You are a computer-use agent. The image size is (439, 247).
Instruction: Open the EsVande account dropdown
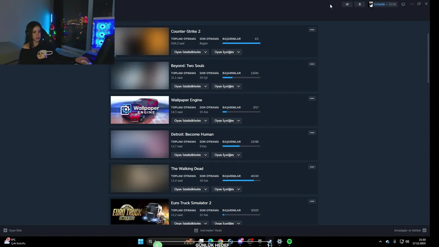point(381,4)
